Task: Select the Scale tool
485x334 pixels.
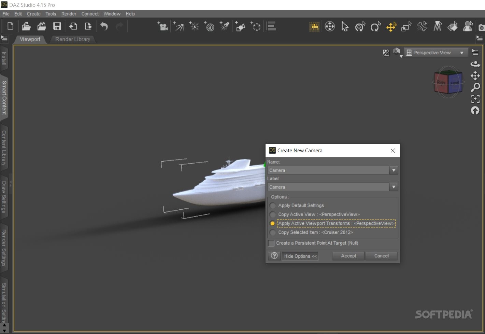Action: 406,26
